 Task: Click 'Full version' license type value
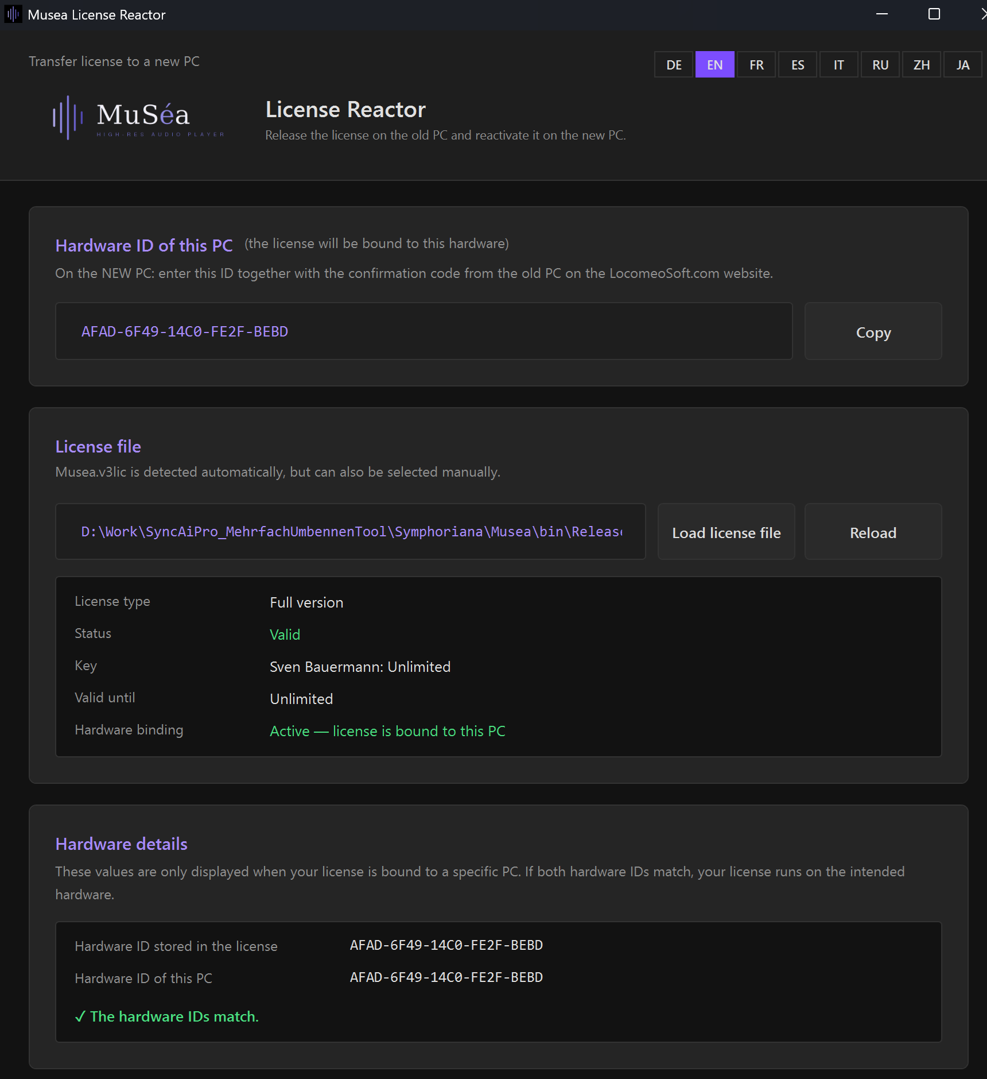point(306,602)
